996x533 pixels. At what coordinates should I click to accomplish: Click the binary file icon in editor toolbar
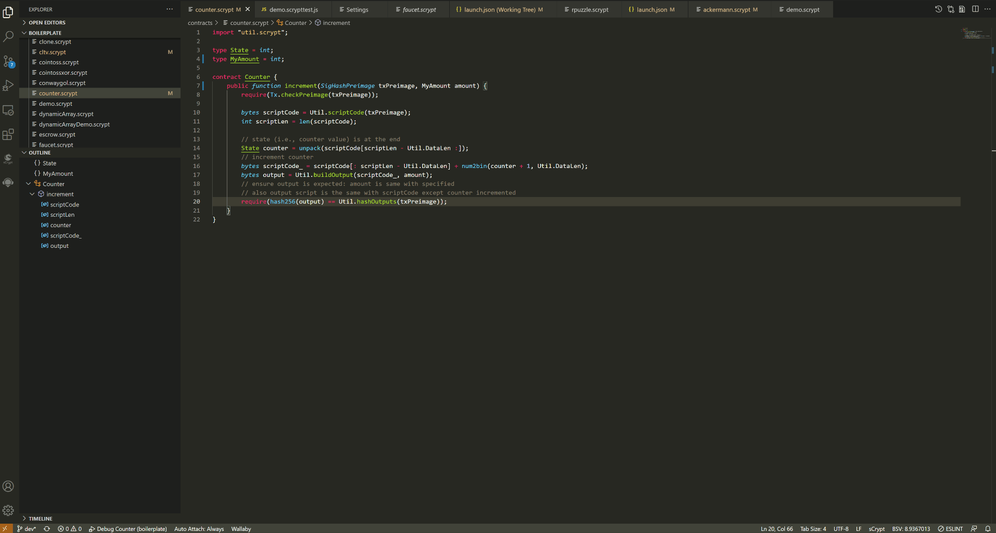(x=962, y=9)
